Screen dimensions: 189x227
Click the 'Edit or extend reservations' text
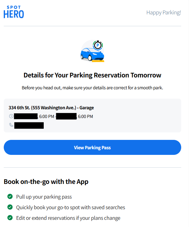[68, 218]
